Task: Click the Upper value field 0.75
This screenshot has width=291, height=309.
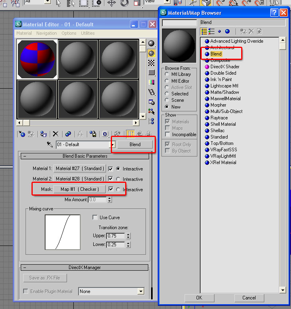Action: (x=116, y=236)
